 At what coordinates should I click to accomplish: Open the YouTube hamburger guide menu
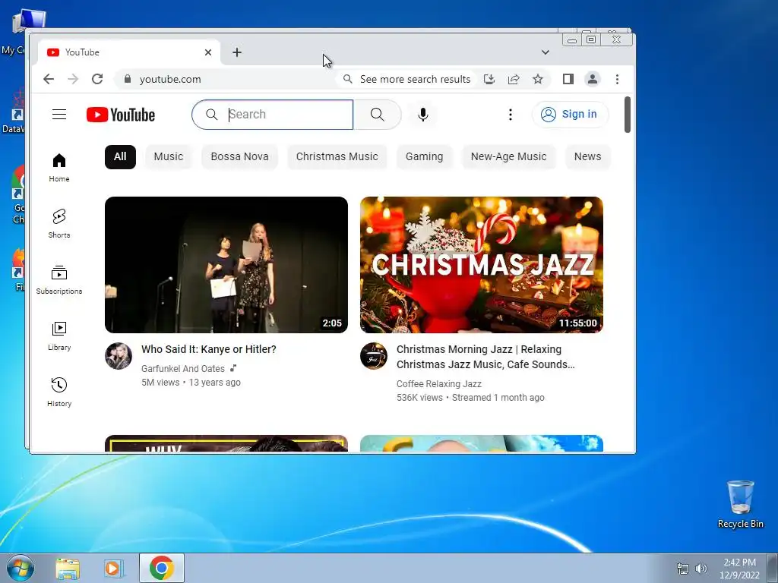[59, 115]
